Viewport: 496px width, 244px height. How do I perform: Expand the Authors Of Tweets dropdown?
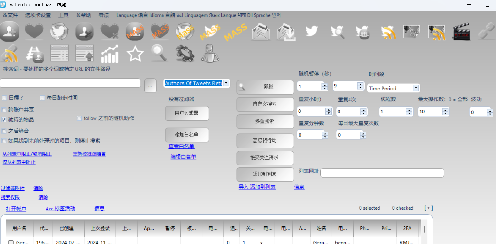point(226,83)
